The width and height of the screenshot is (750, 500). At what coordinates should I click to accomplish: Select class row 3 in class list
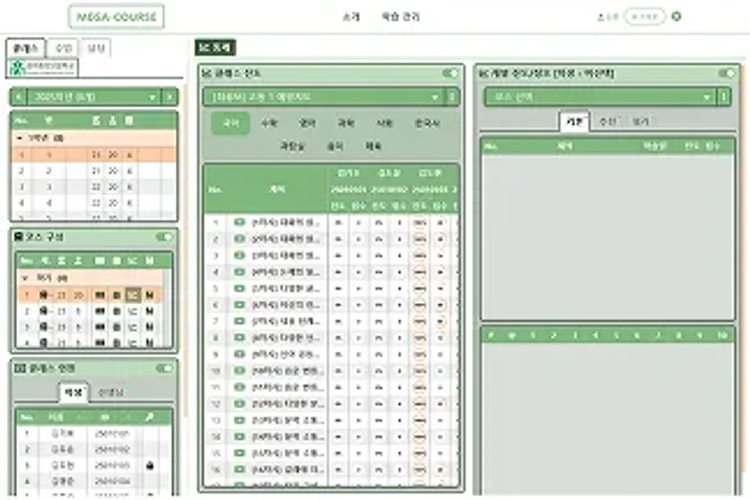(94, 187)
